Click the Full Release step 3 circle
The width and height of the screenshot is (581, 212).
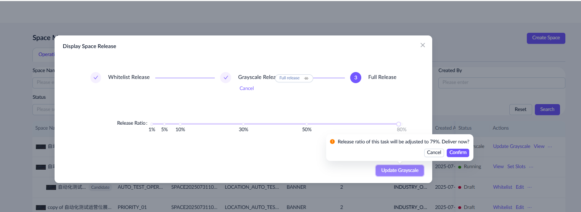(x=356, y=77)
